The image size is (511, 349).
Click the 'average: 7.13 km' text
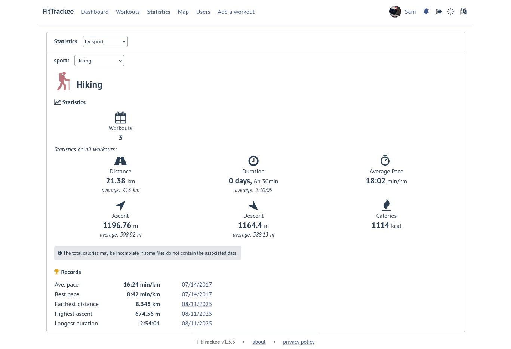(x=120, y=190)
